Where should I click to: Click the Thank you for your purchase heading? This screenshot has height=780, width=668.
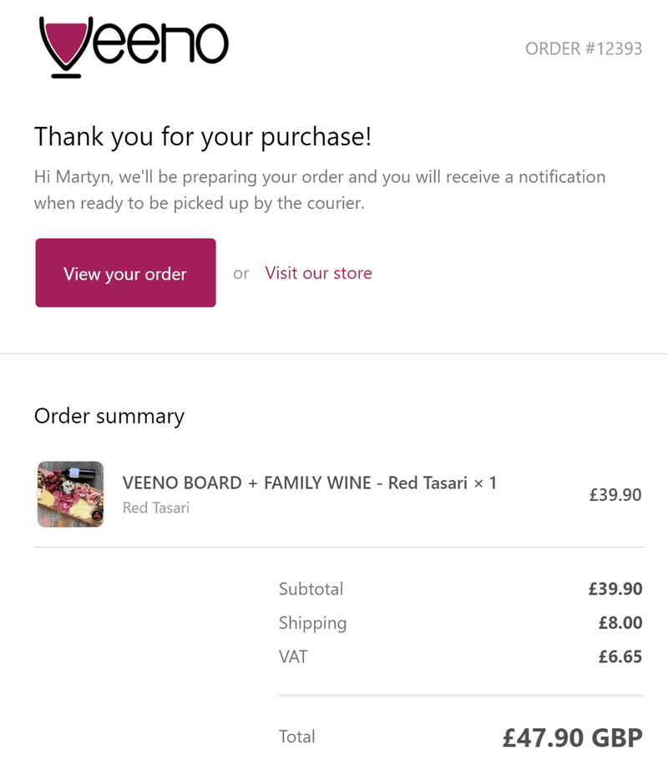[202, 136]
